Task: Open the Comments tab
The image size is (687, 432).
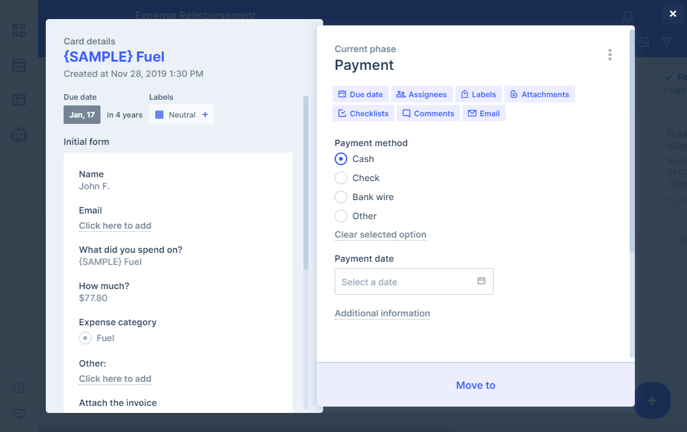Action: [x=428, y=113]
